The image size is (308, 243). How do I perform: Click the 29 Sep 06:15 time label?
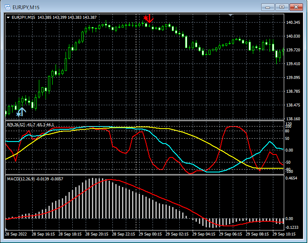point(230,234)
